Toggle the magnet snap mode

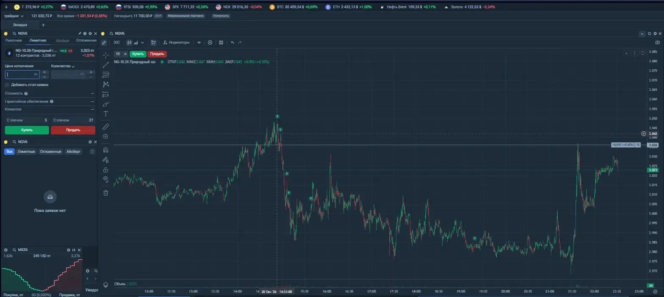click(106, 150)
